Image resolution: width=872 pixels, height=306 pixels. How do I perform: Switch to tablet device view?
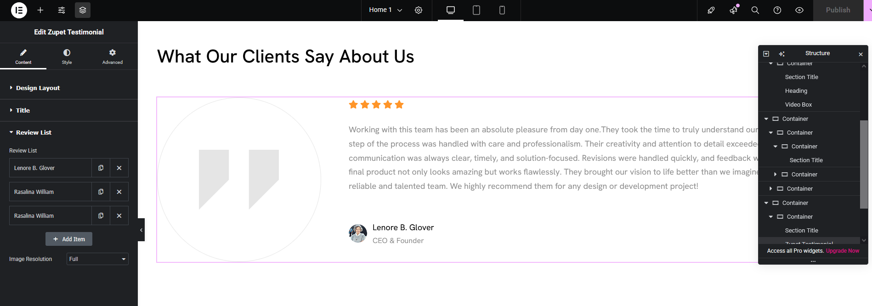tap(476, 10)
